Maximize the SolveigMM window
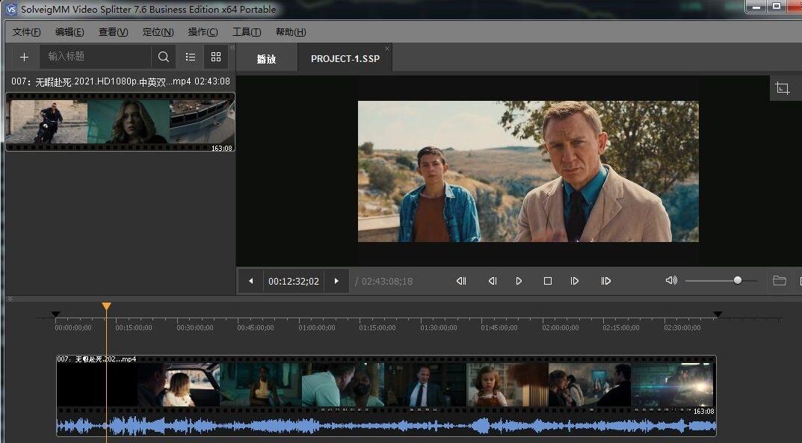 (x=777, y=7)
